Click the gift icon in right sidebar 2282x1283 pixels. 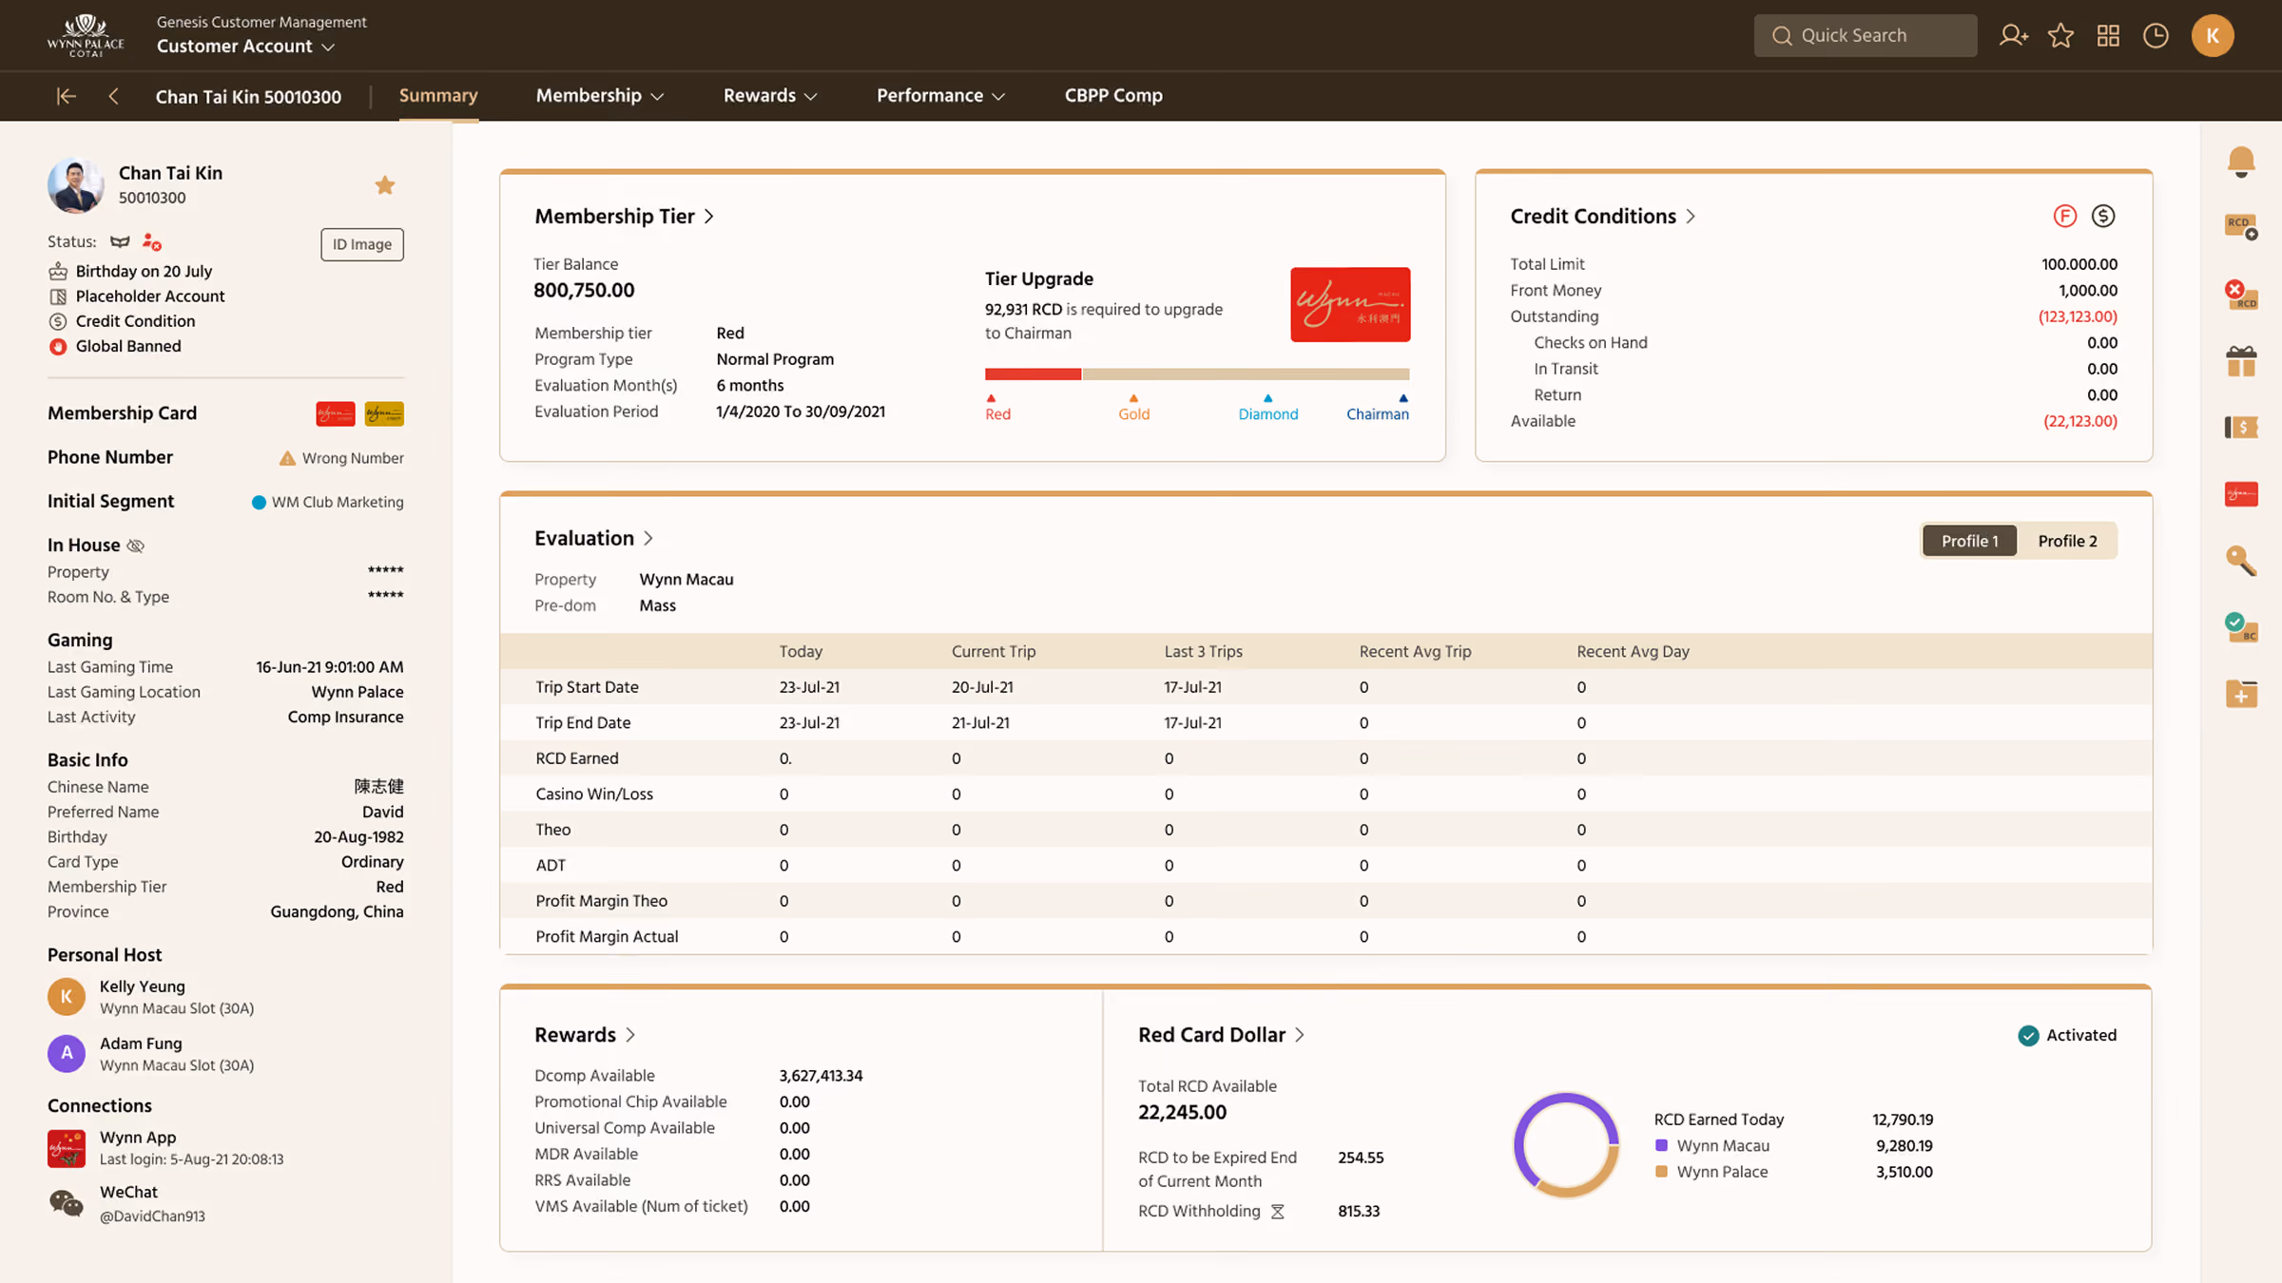(x=2240, y=361)
